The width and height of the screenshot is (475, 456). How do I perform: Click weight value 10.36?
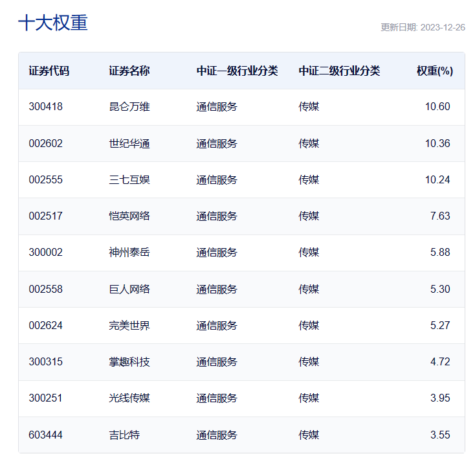coord(437,143)
